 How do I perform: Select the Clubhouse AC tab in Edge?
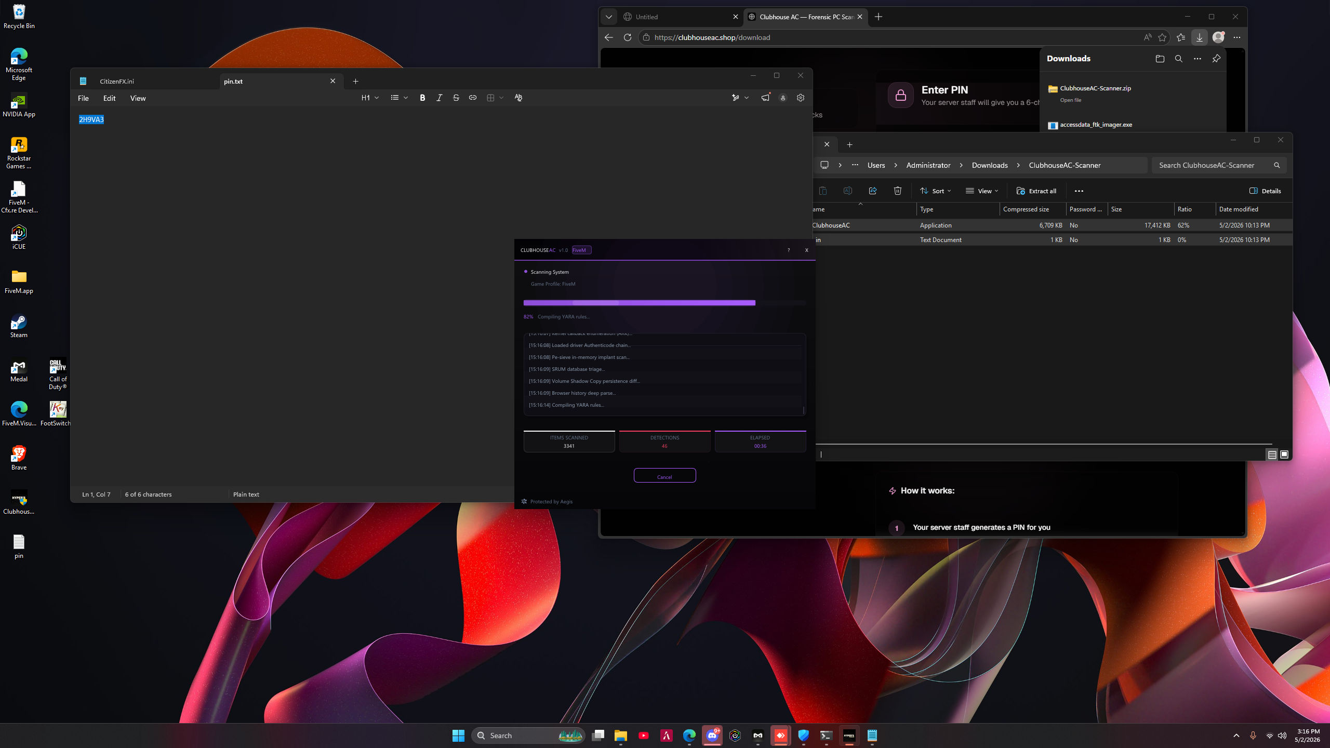(806, 17)
